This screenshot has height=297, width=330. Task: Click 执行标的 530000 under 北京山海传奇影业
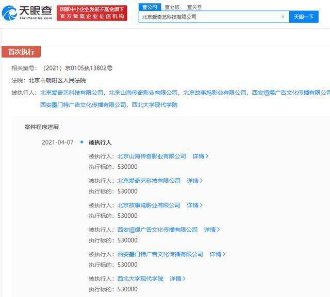113,167
